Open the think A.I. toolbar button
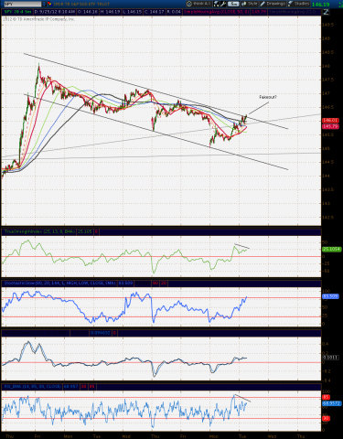Viewport: 343px width, 439px height. (198, 4)
